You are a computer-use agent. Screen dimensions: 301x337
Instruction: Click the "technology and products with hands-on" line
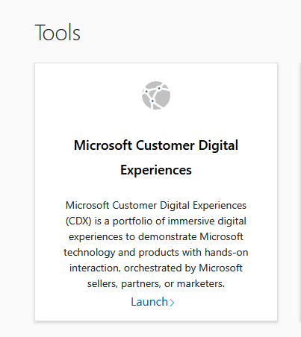156,252
